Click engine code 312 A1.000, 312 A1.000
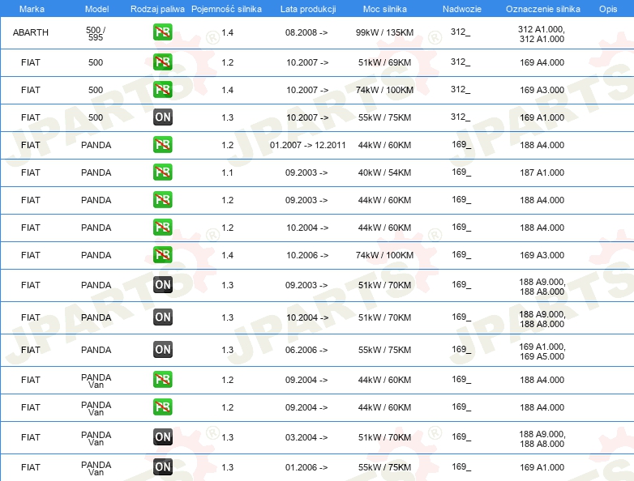 [x=542, y=34]
